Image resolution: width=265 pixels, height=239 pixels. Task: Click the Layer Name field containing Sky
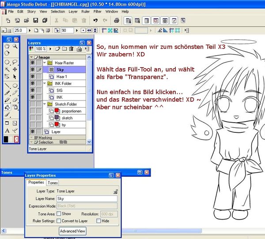(87, 199)
